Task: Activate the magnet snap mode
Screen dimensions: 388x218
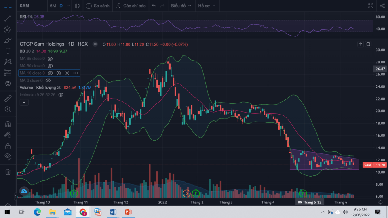Action: pyautogui.click(x=8, y=124)
